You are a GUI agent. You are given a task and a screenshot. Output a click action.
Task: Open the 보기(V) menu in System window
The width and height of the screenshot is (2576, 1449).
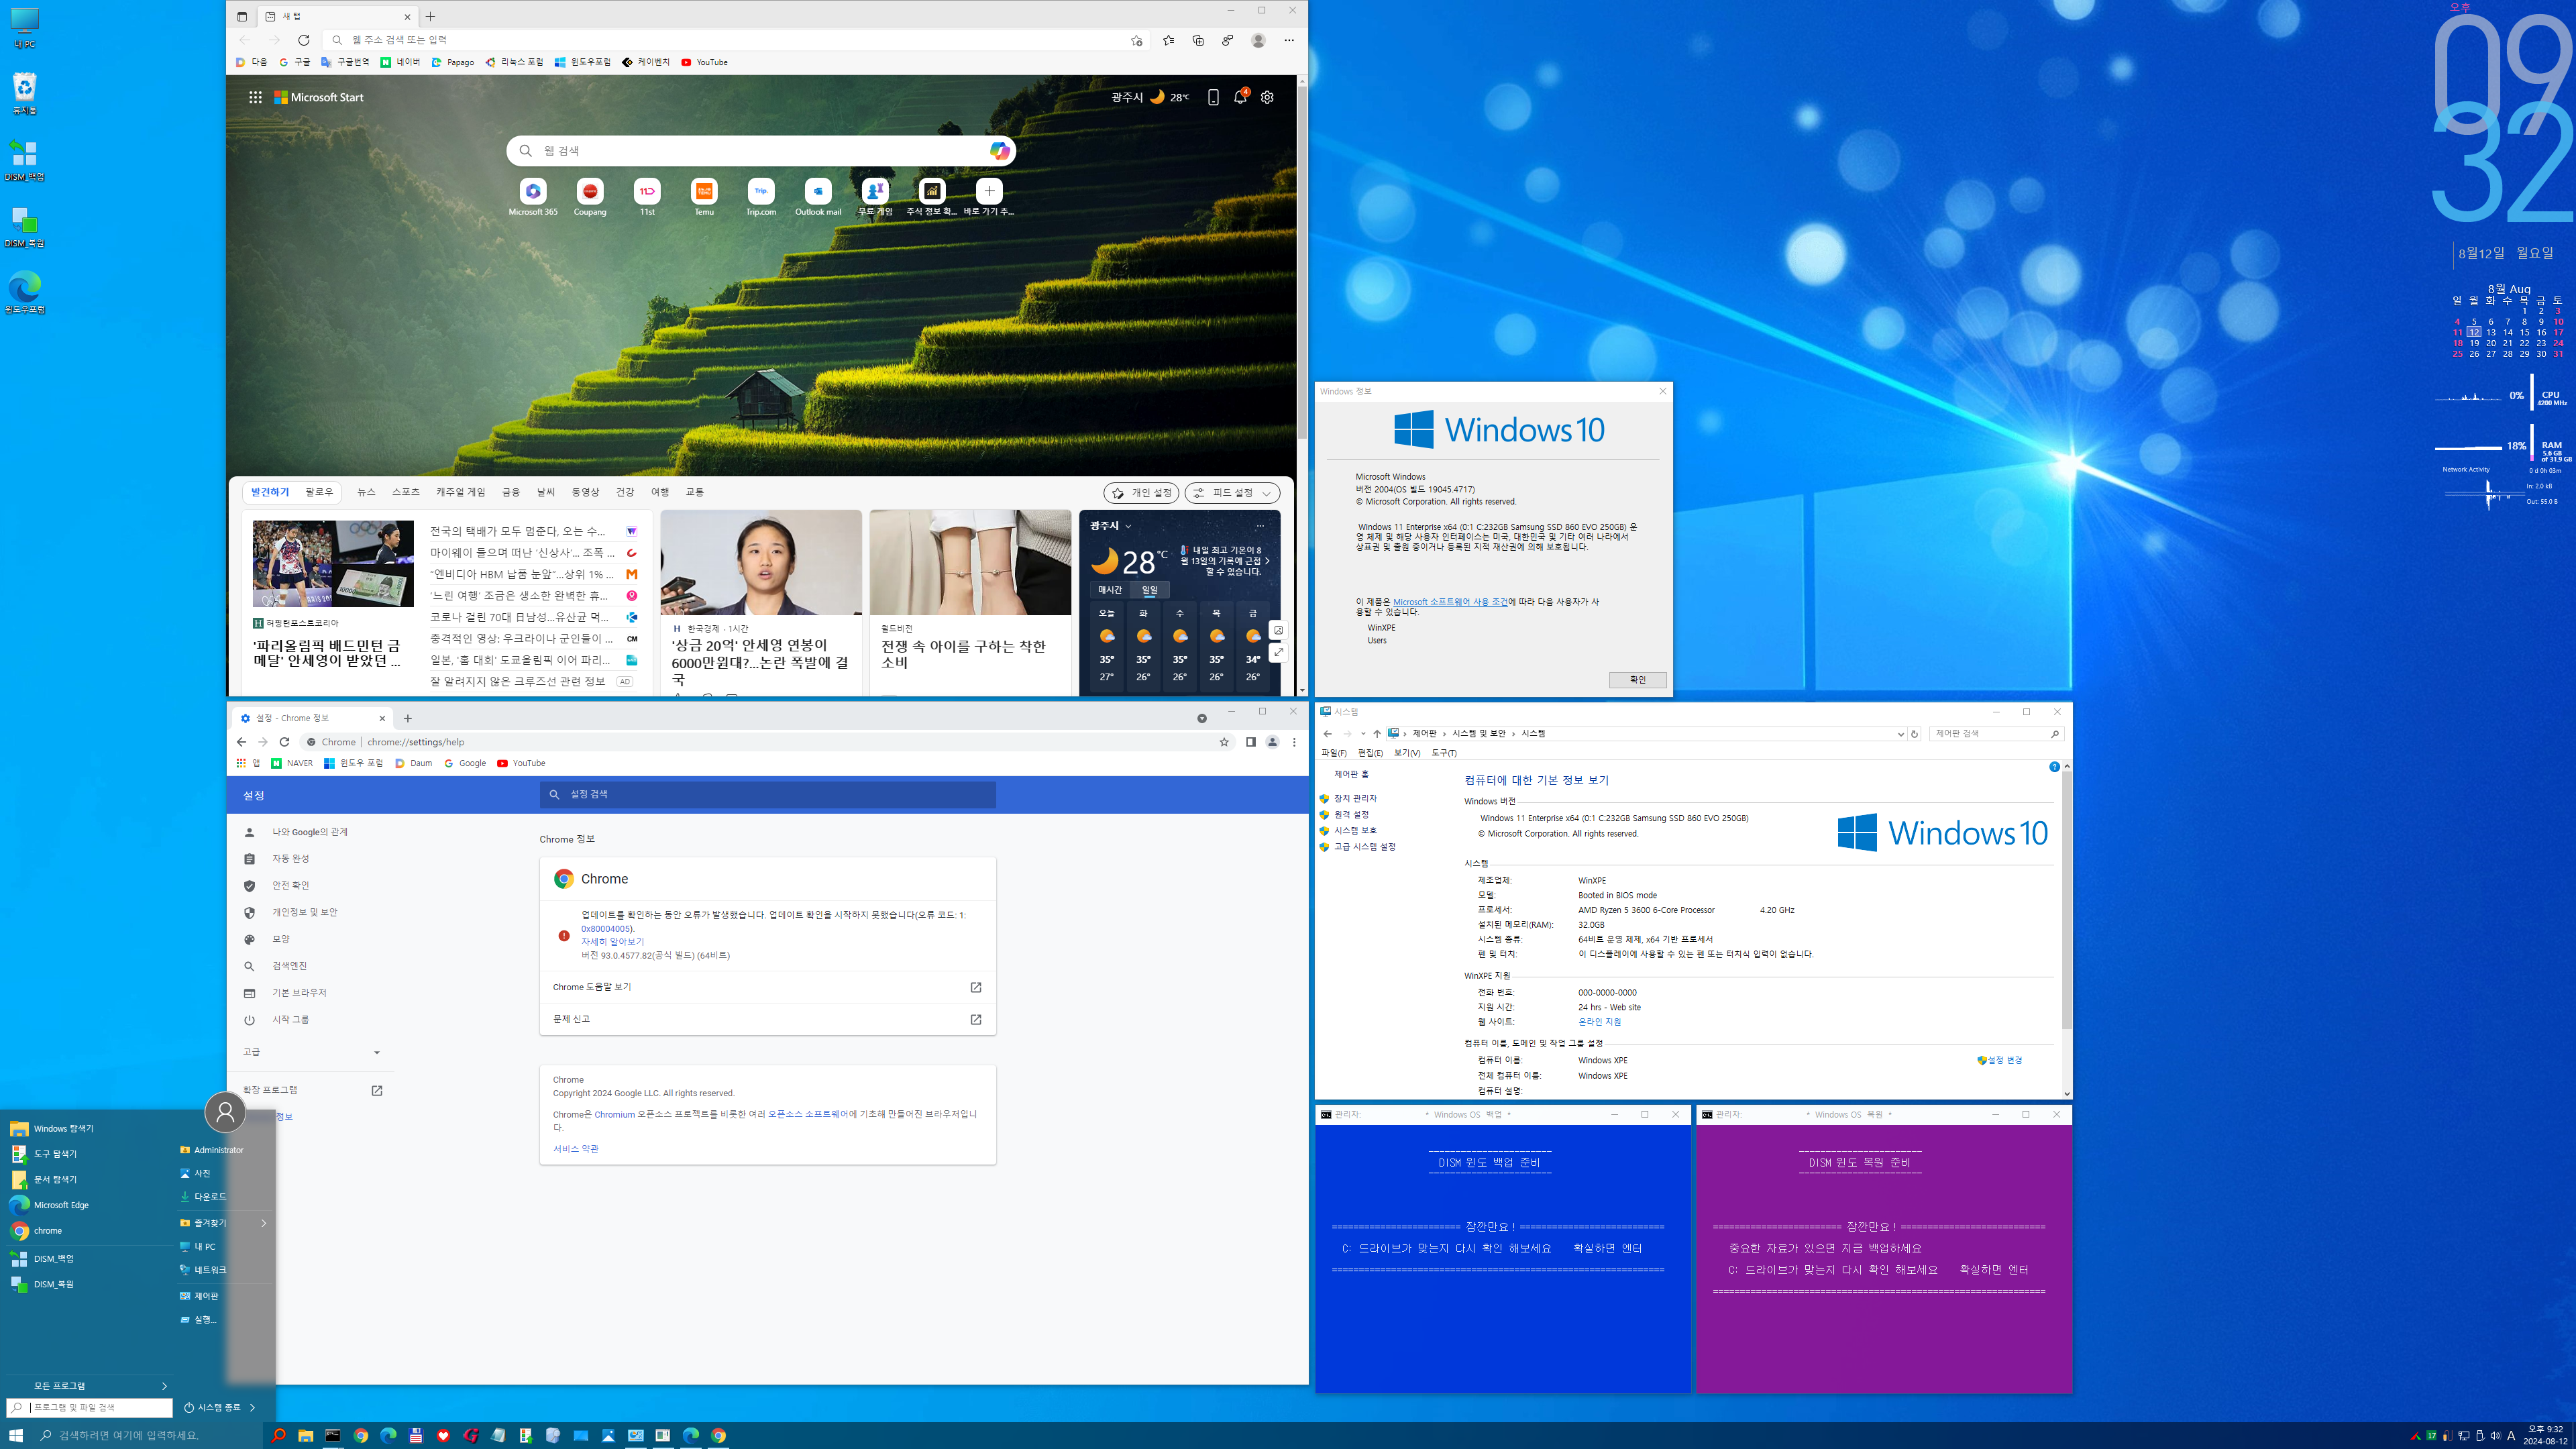1406,753
